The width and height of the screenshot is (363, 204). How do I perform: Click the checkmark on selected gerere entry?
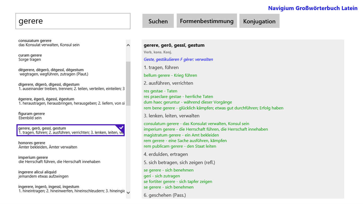click(121, 127)
